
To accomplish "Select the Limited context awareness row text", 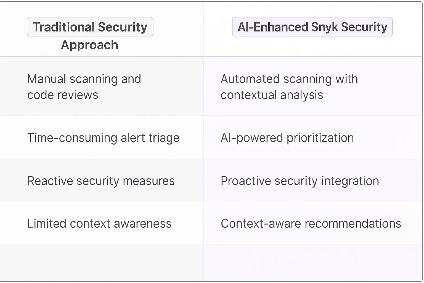I will click(x=99, y=224).
